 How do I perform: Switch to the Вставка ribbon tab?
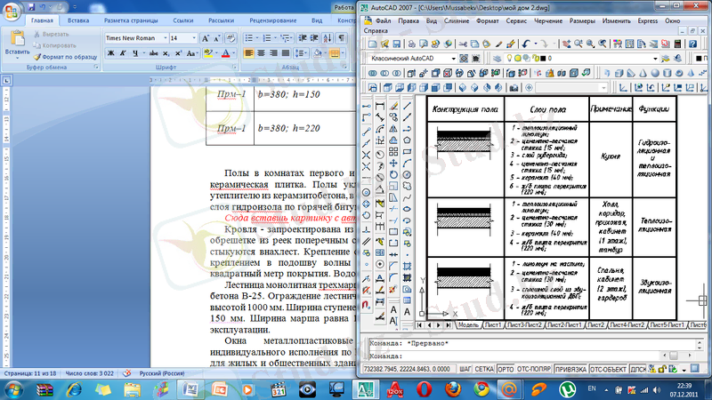(78, 19)
